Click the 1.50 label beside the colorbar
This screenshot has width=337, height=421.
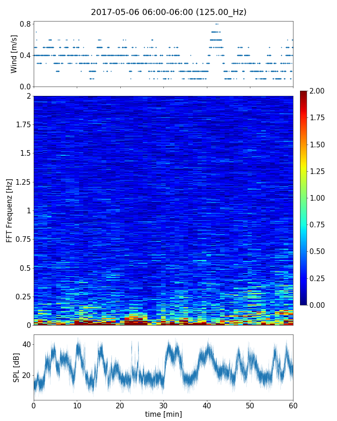tap(318, 145)
